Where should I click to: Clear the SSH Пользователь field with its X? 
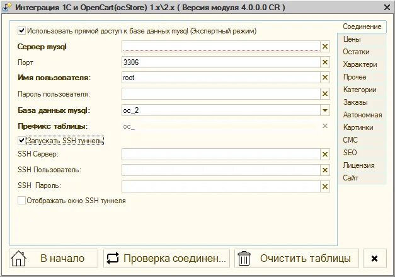(325, 170)
